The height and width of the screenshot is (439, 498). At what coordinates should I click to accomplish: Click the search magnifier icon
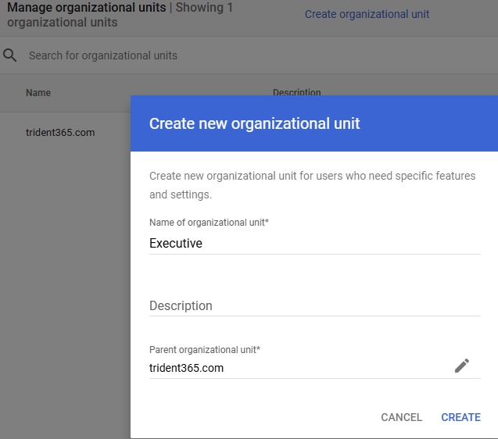pos(10,55)
